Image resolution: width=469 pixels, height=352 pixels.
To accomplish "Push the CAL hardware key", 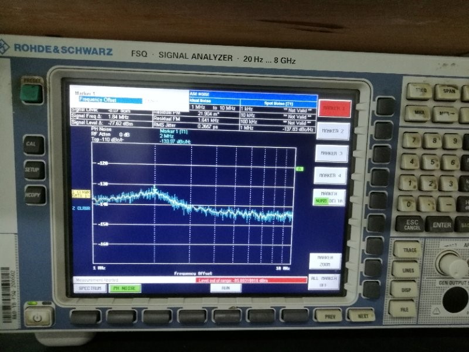I will point(33,144).
